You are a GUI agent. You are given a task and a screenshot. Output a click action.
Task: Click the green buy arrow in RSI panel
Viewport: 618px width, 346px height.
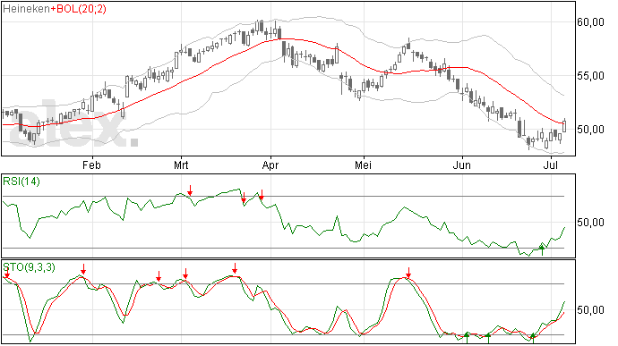point(543,250)
